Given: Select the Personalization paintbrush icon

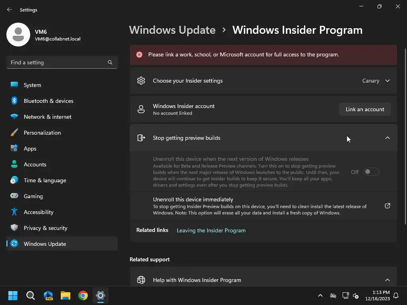Looking at the screenshot, I should (14, 133).
